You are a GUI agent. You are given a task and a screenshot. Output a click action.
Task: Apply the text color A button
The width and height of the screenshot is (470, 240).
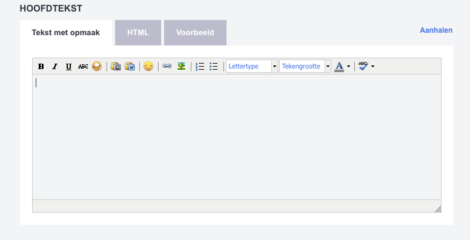click(x=339, y=66)
